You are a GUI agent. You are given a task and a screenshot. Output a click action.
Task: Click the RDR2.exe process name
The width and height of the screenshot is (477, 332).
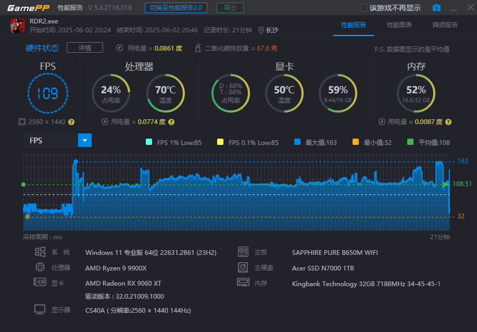(x=44, y=21)
